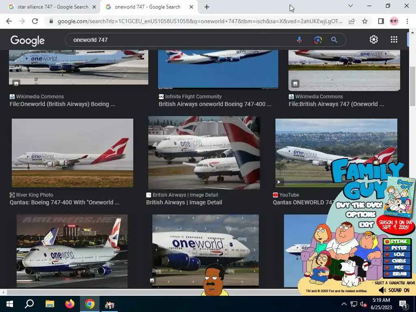Select CHRIS character in Family Guy popup
416x312 pixels.
click(x=396, y=261)
